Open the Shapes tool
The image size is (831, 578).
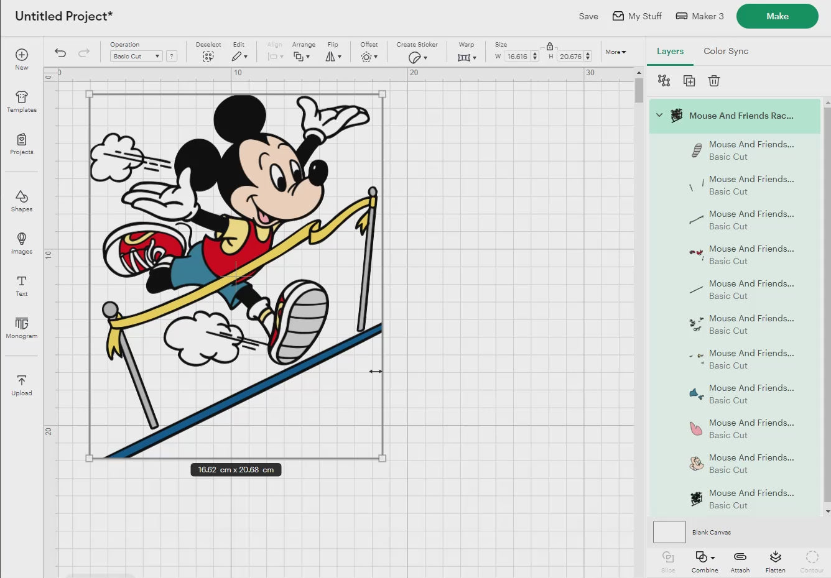(22, 201)
